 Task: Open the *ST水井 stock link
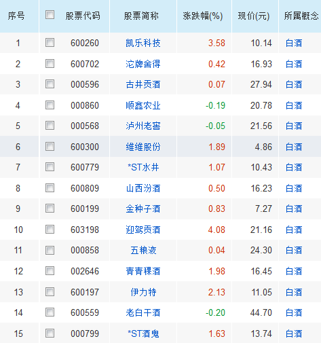tap(143, 167)
